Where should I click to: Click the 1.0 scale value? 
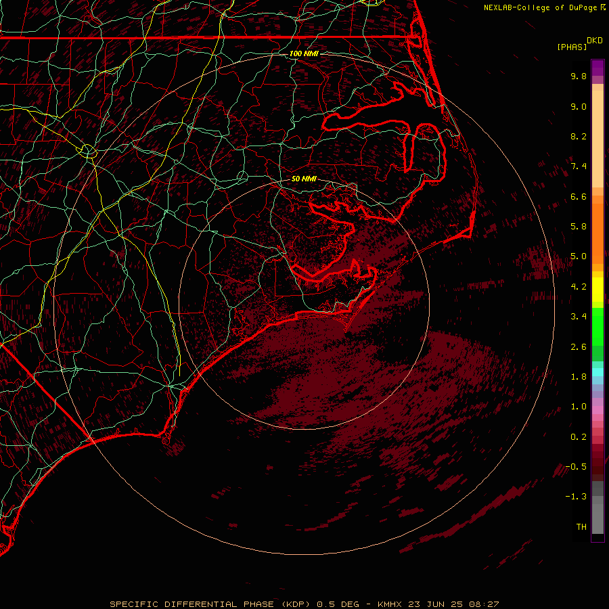pyautogui.click(x=579, y=407)
